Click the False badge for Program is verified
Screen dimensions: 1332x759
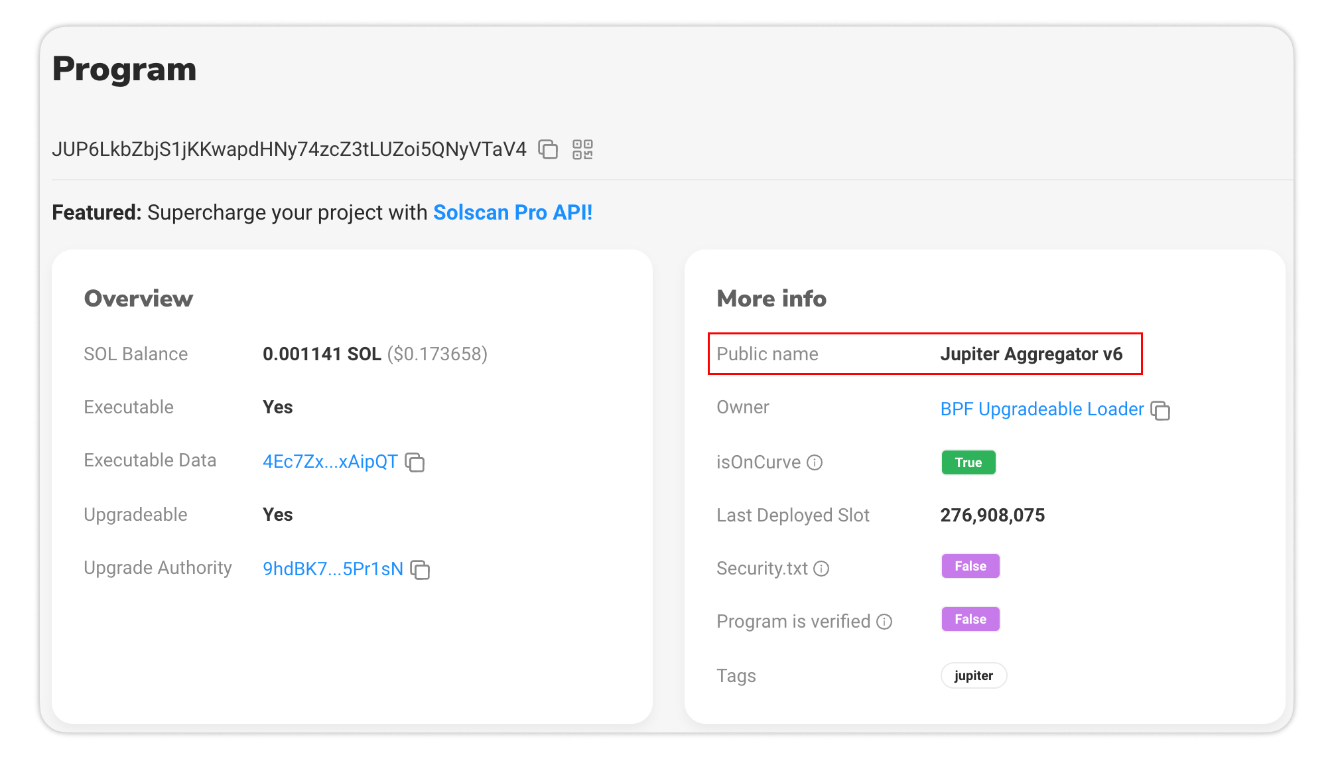(970, 619)
